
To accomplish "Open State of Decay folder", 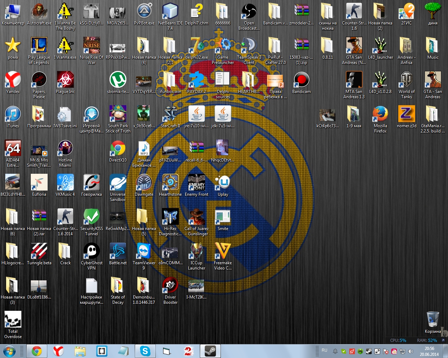I will 118,291.
